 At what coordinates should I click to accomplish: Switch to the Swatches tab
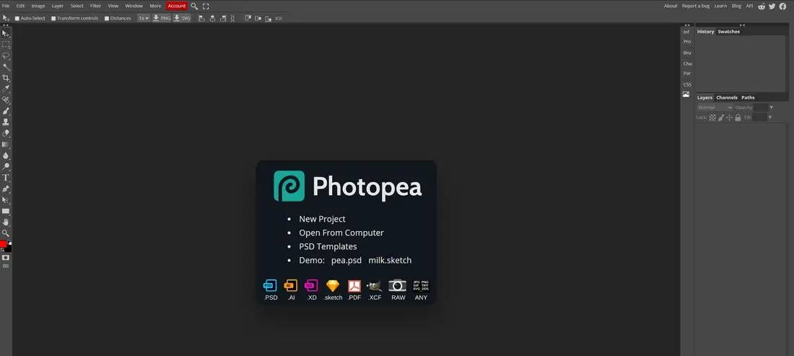tap(729, 31)
